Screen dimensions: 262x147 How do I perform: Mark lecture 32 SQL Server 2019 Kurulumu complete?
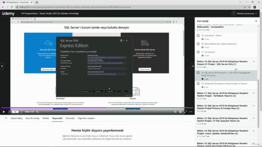click(x=198, y=73)
